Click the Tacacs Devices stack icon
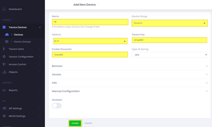Image resolution: width=212 pixels, height=127 pixels. [4, 27]
